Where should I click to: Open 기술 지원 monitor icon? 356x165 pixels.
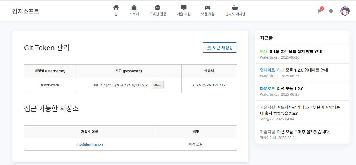(184, 8)
